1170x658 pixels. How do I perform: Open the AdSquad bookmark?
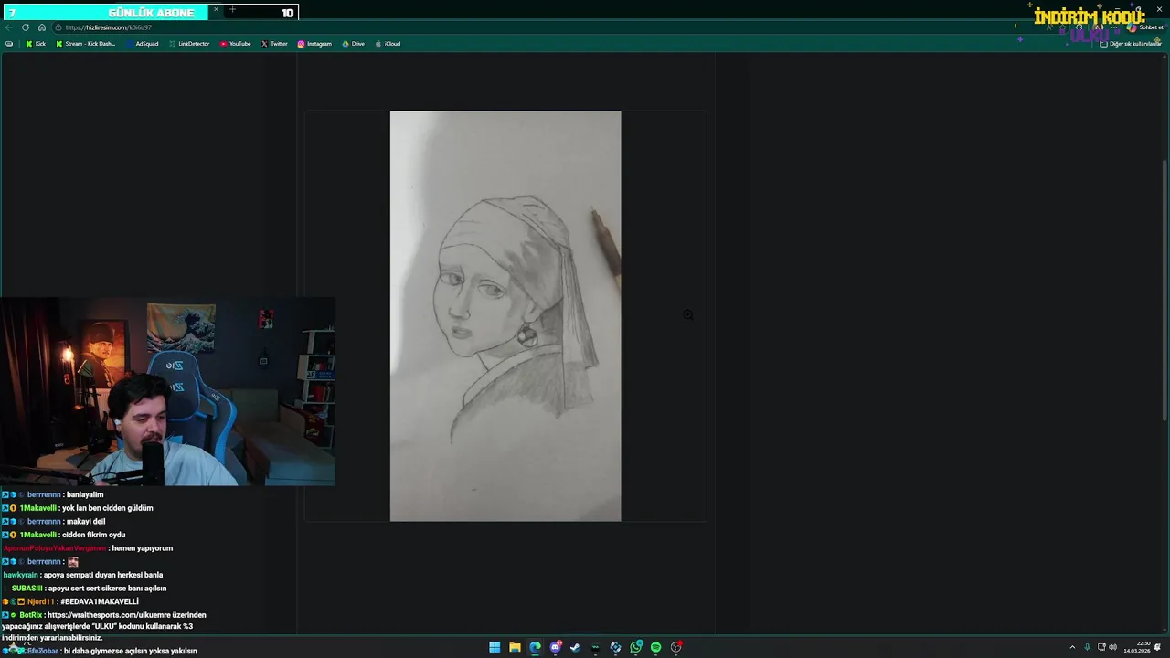[x=143, y=44]
